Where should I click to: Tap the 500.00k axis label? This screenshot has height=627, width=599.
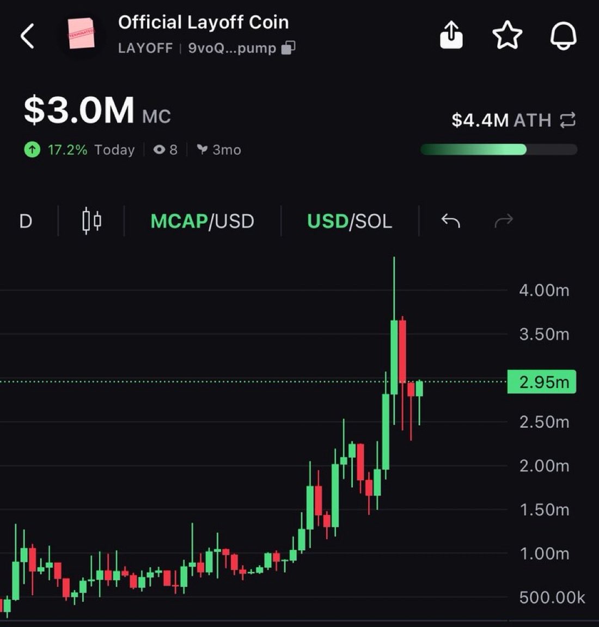point(552,598)
